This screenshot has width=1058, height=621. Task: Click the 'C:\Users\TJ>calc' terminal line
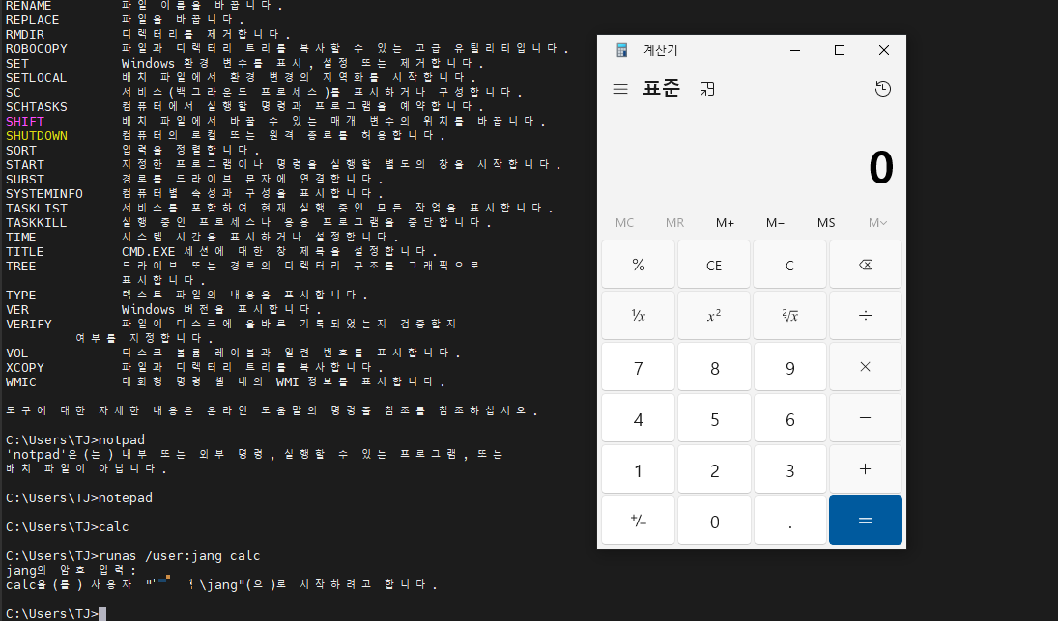coord(67,526)
